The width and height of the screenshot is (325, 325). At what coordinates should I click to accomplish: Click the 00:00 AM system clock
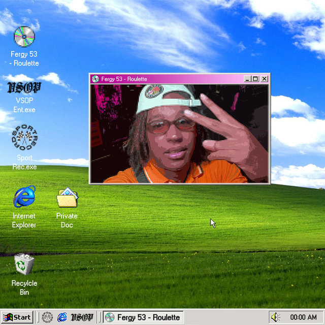click(303, 317)
